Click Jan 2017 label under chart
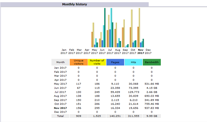 pyautogui.click(x=64, y=51)
